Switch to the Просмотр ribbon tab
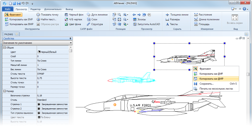Screen dimensions: 252x133 [x=21, y=9]
